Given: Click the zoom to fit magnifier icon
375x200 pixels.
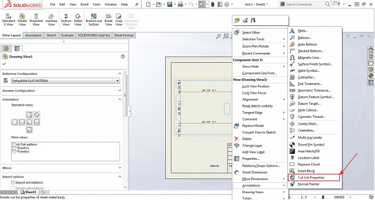Looking at the screenshot, I should click(218, 36).
